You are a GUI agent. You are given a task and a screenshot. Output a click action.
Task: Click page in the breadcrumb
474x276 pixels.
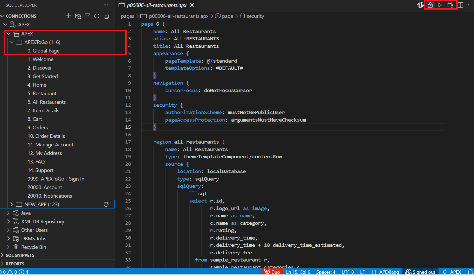228,16
